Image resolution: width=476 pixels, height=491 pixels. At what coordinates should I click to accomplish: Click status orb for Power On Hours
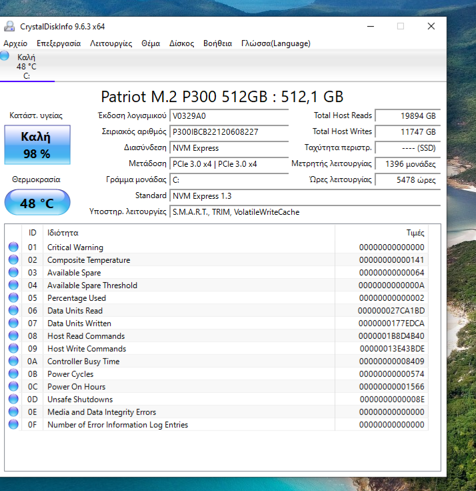13,386
